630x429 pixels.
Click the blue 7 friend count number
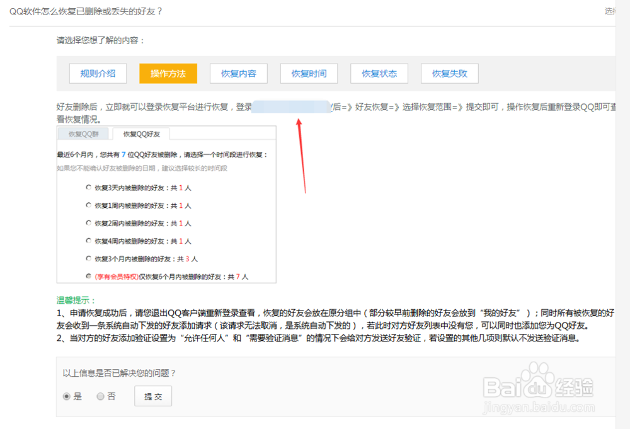click(x=123, y=154)
